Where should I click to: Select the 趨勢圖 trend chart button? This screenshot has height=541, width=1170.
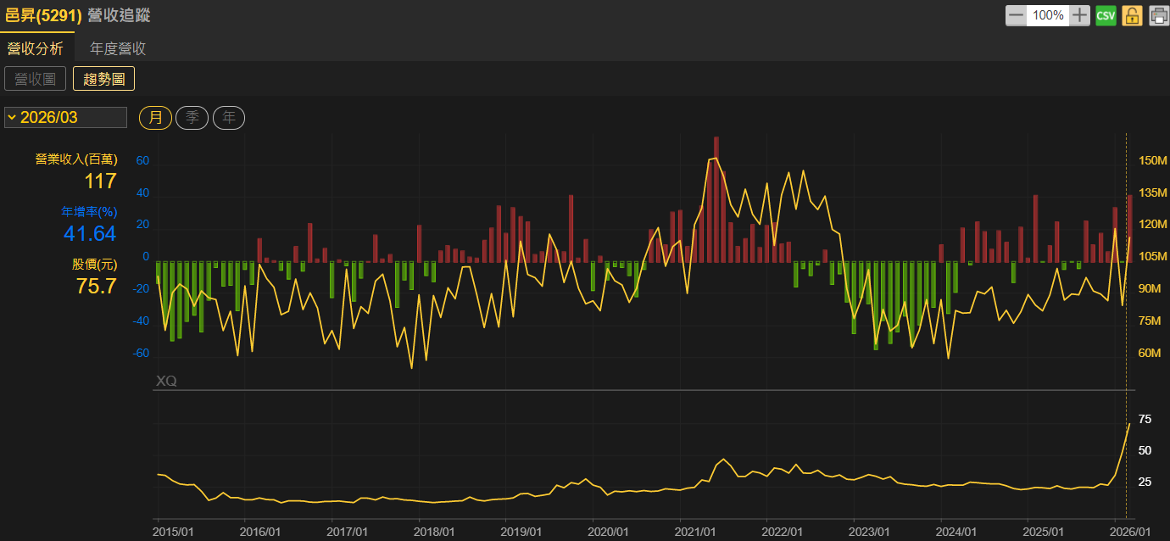[103, 79]
